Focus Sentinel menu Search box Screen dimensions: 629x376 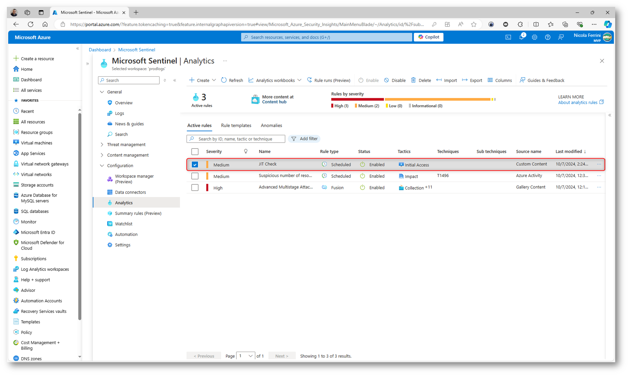[x=129, y=80]
